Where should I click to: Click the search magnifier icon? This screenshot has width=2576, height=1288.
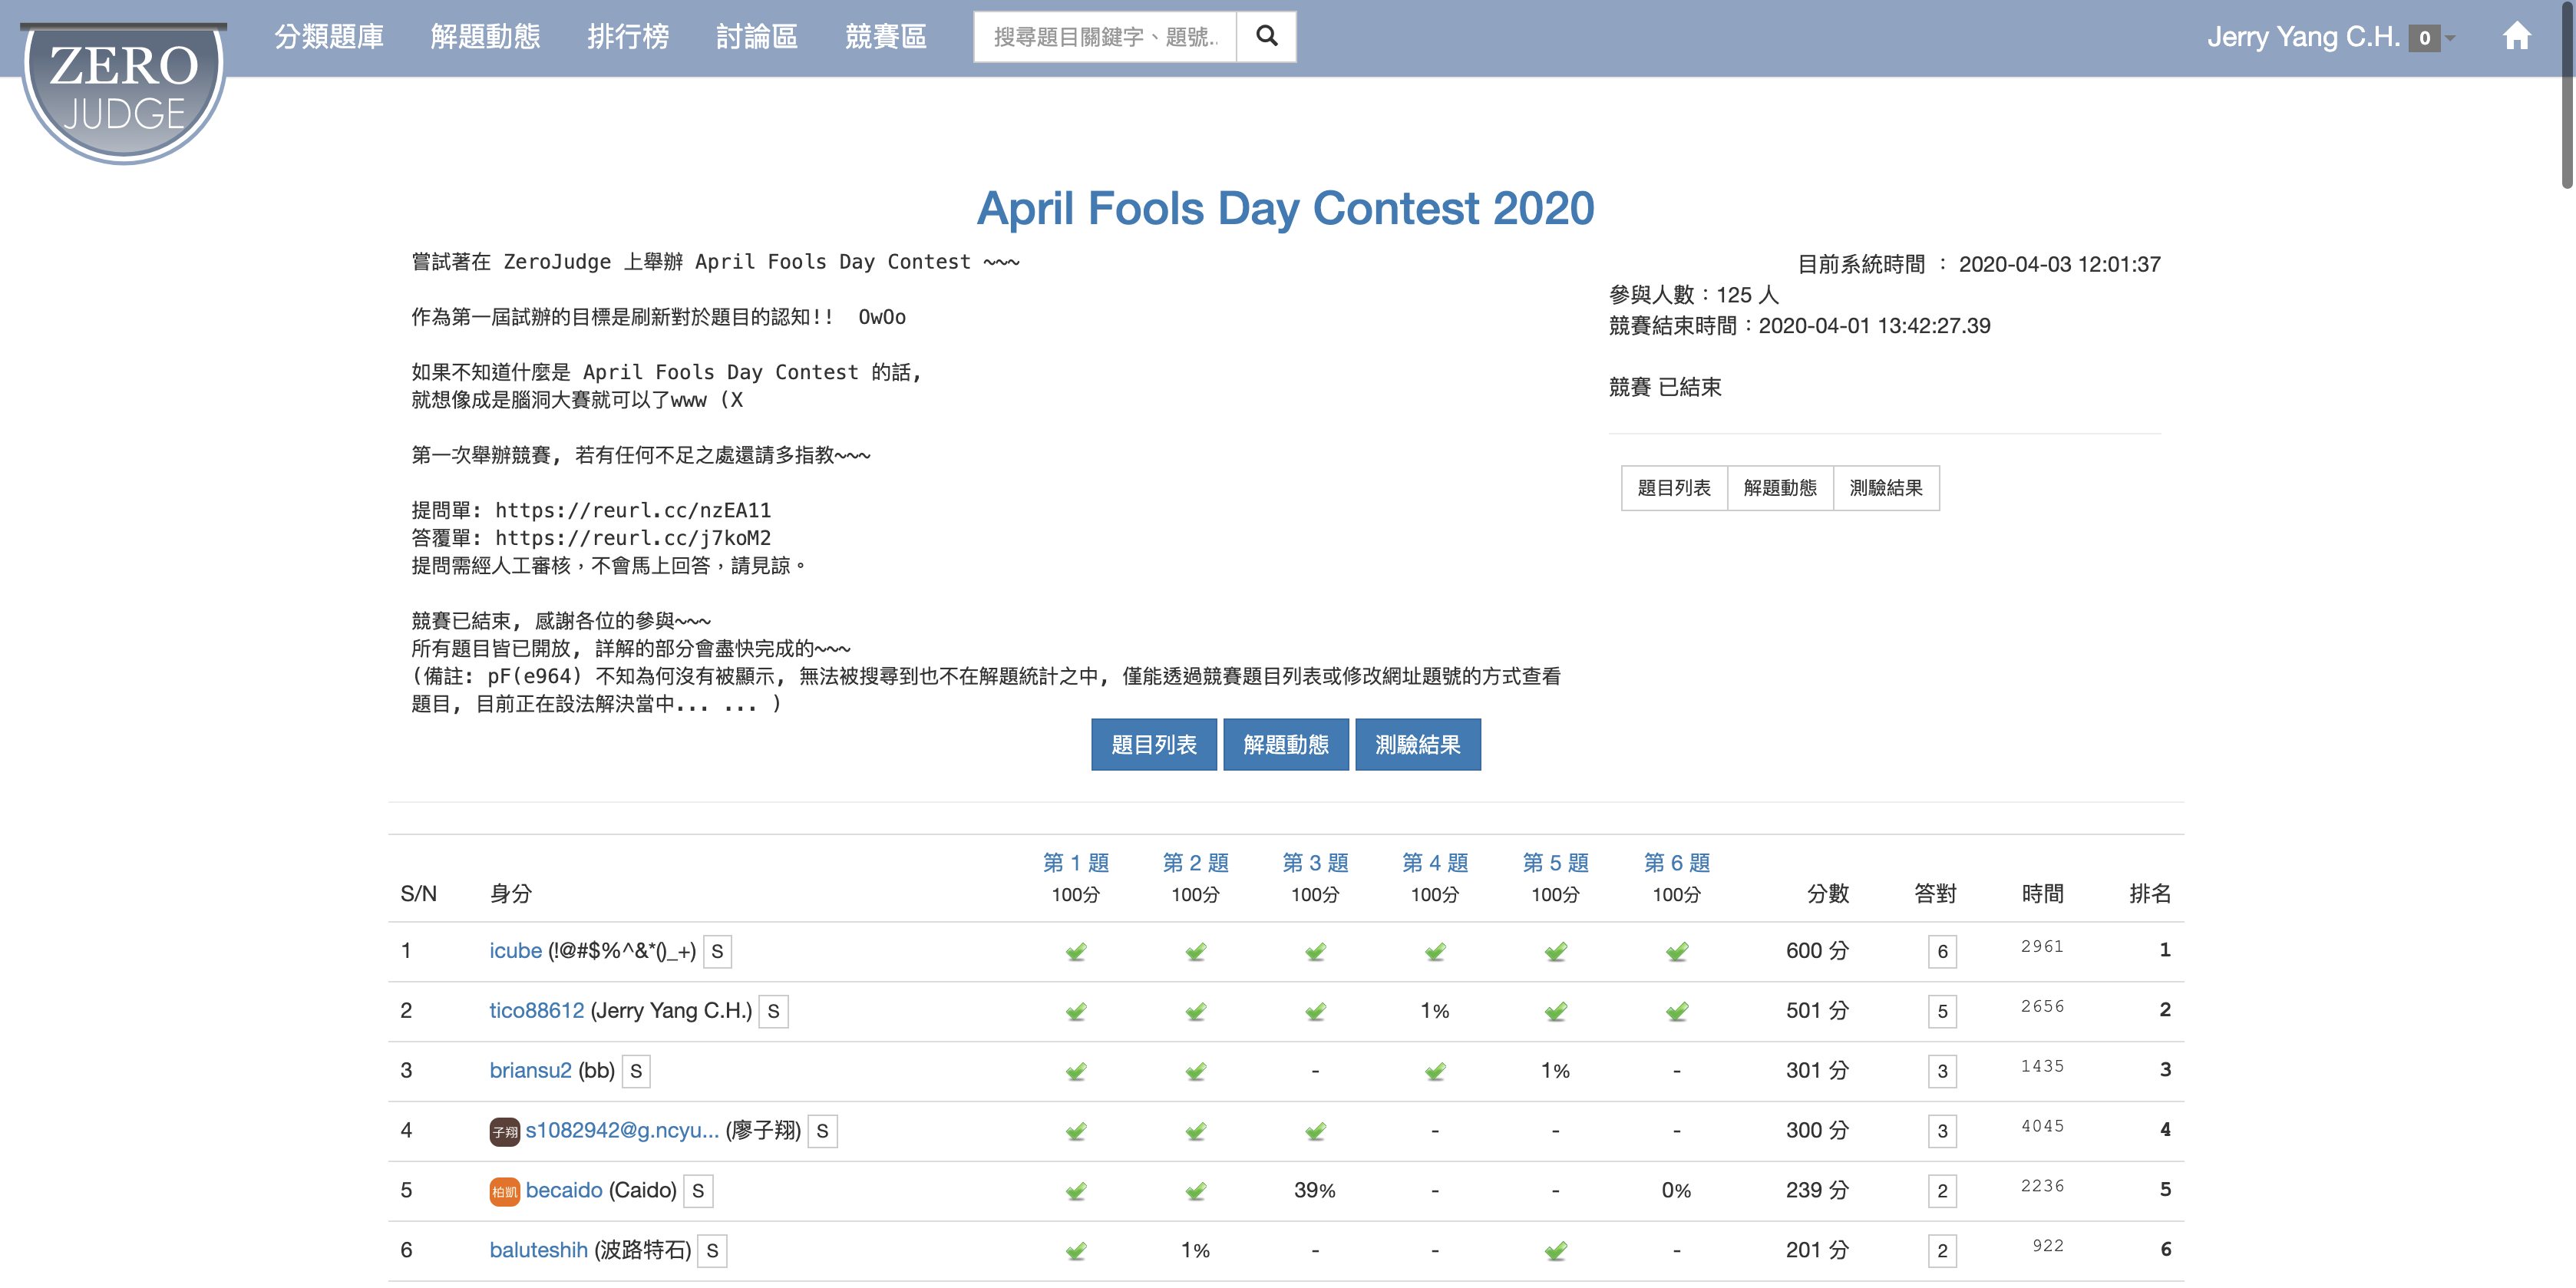tap(1266, 37)
